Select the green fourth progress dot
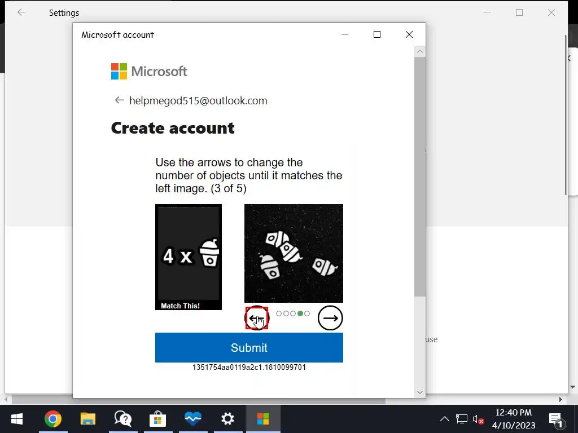This screenshot has height=433, width=578. 300,313
